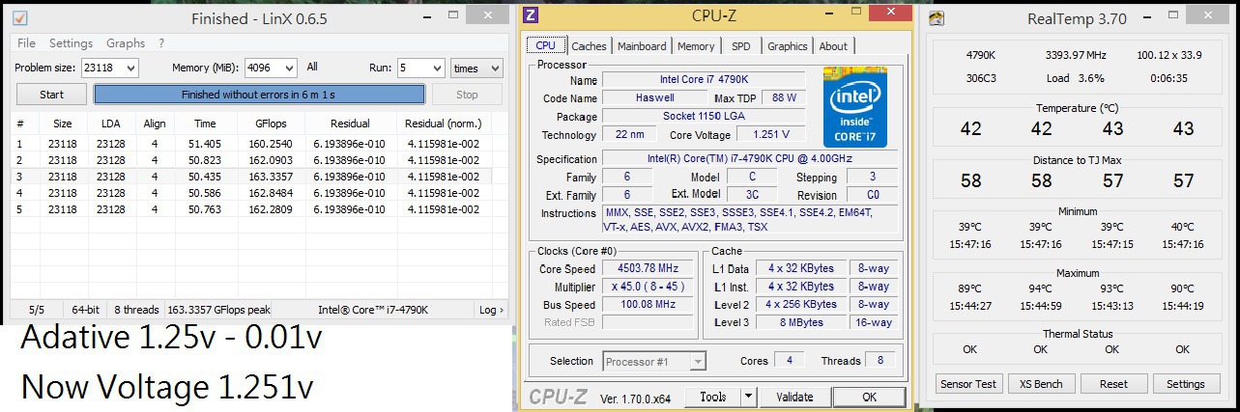
Task: Click the Intel Core i7 logo badge
Action: (x=855, y=106)
